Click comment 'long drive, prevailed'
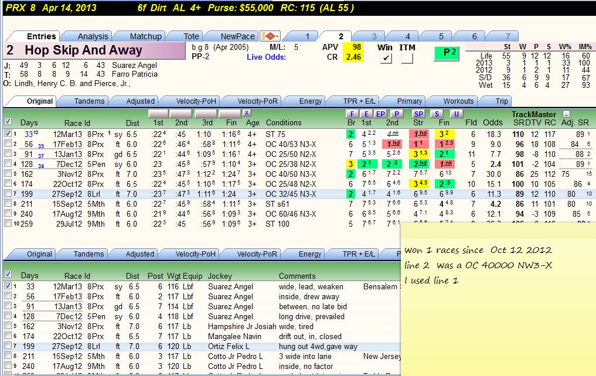596x376 pixels. [312, 317]
